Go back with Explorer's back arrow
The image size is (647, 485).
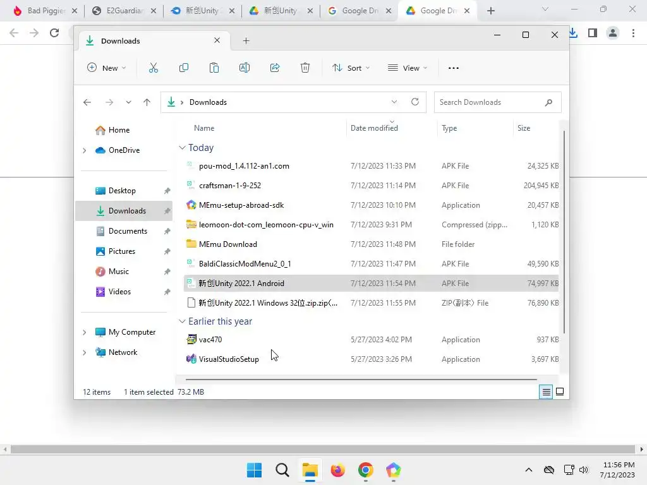(87, 102)
